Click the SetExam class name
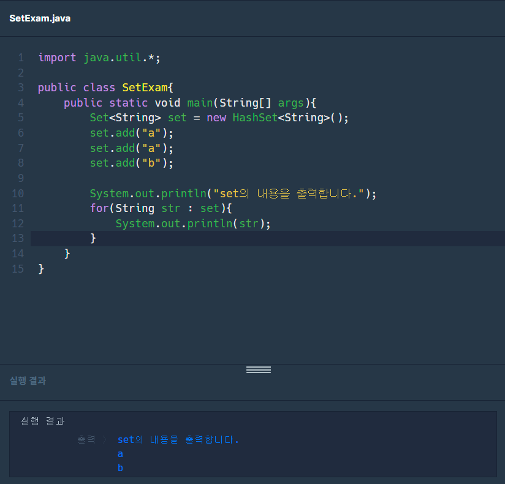Image resolution: width=505 pixels, height=484 pixels. [x=145, y=88]
